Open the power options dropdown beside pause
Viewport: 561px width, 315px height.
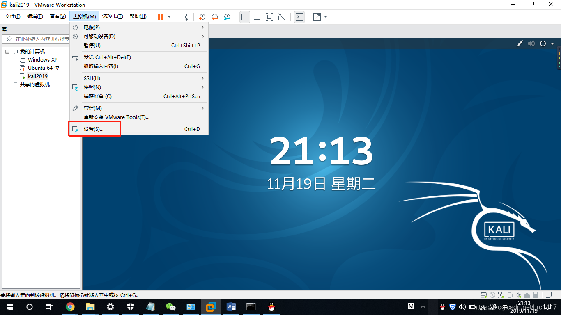click(169, 17)
